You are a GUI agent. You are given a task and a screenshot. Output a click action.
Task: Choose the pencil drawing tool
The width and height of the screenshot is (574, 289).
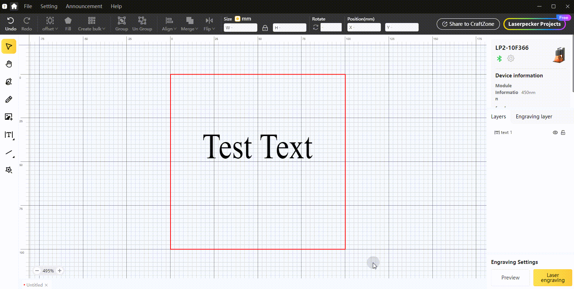[x=9, y=99]
